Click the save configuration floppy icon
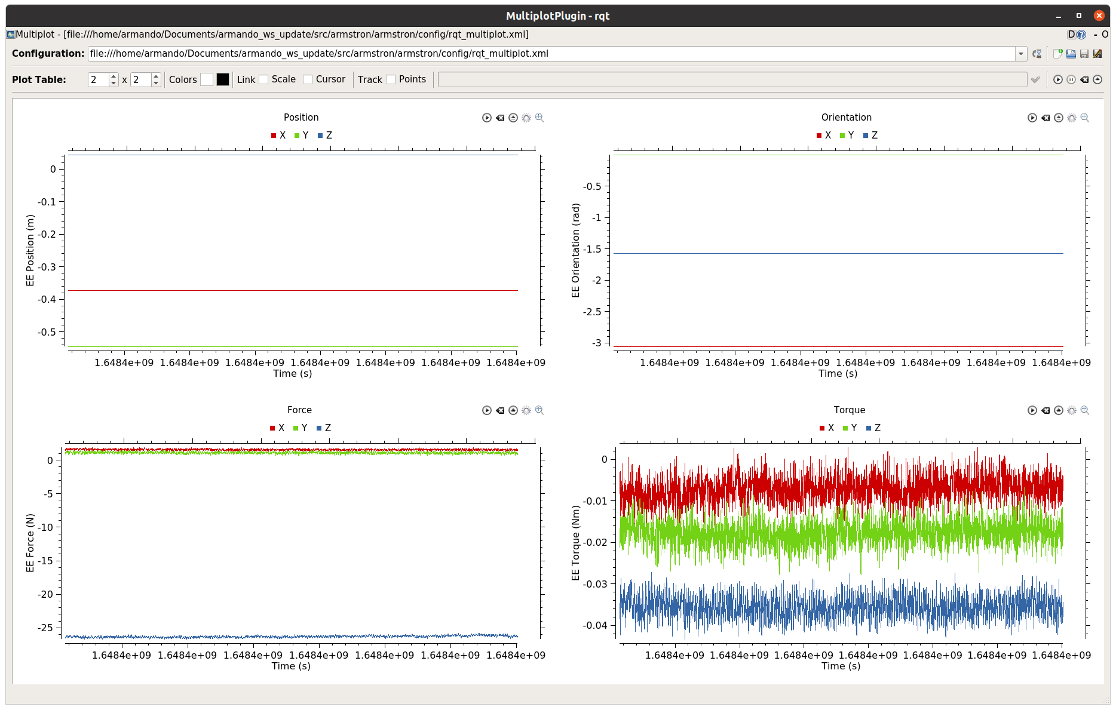Image resolution: width=1116 pixels, height=710 pixels. [x=1084, y=54]
